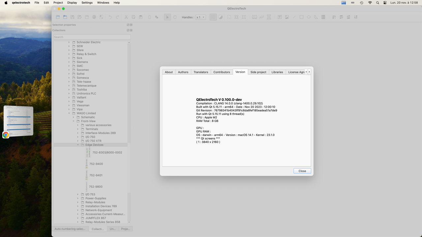Click the collections Search field

click(x=92, y=37)
